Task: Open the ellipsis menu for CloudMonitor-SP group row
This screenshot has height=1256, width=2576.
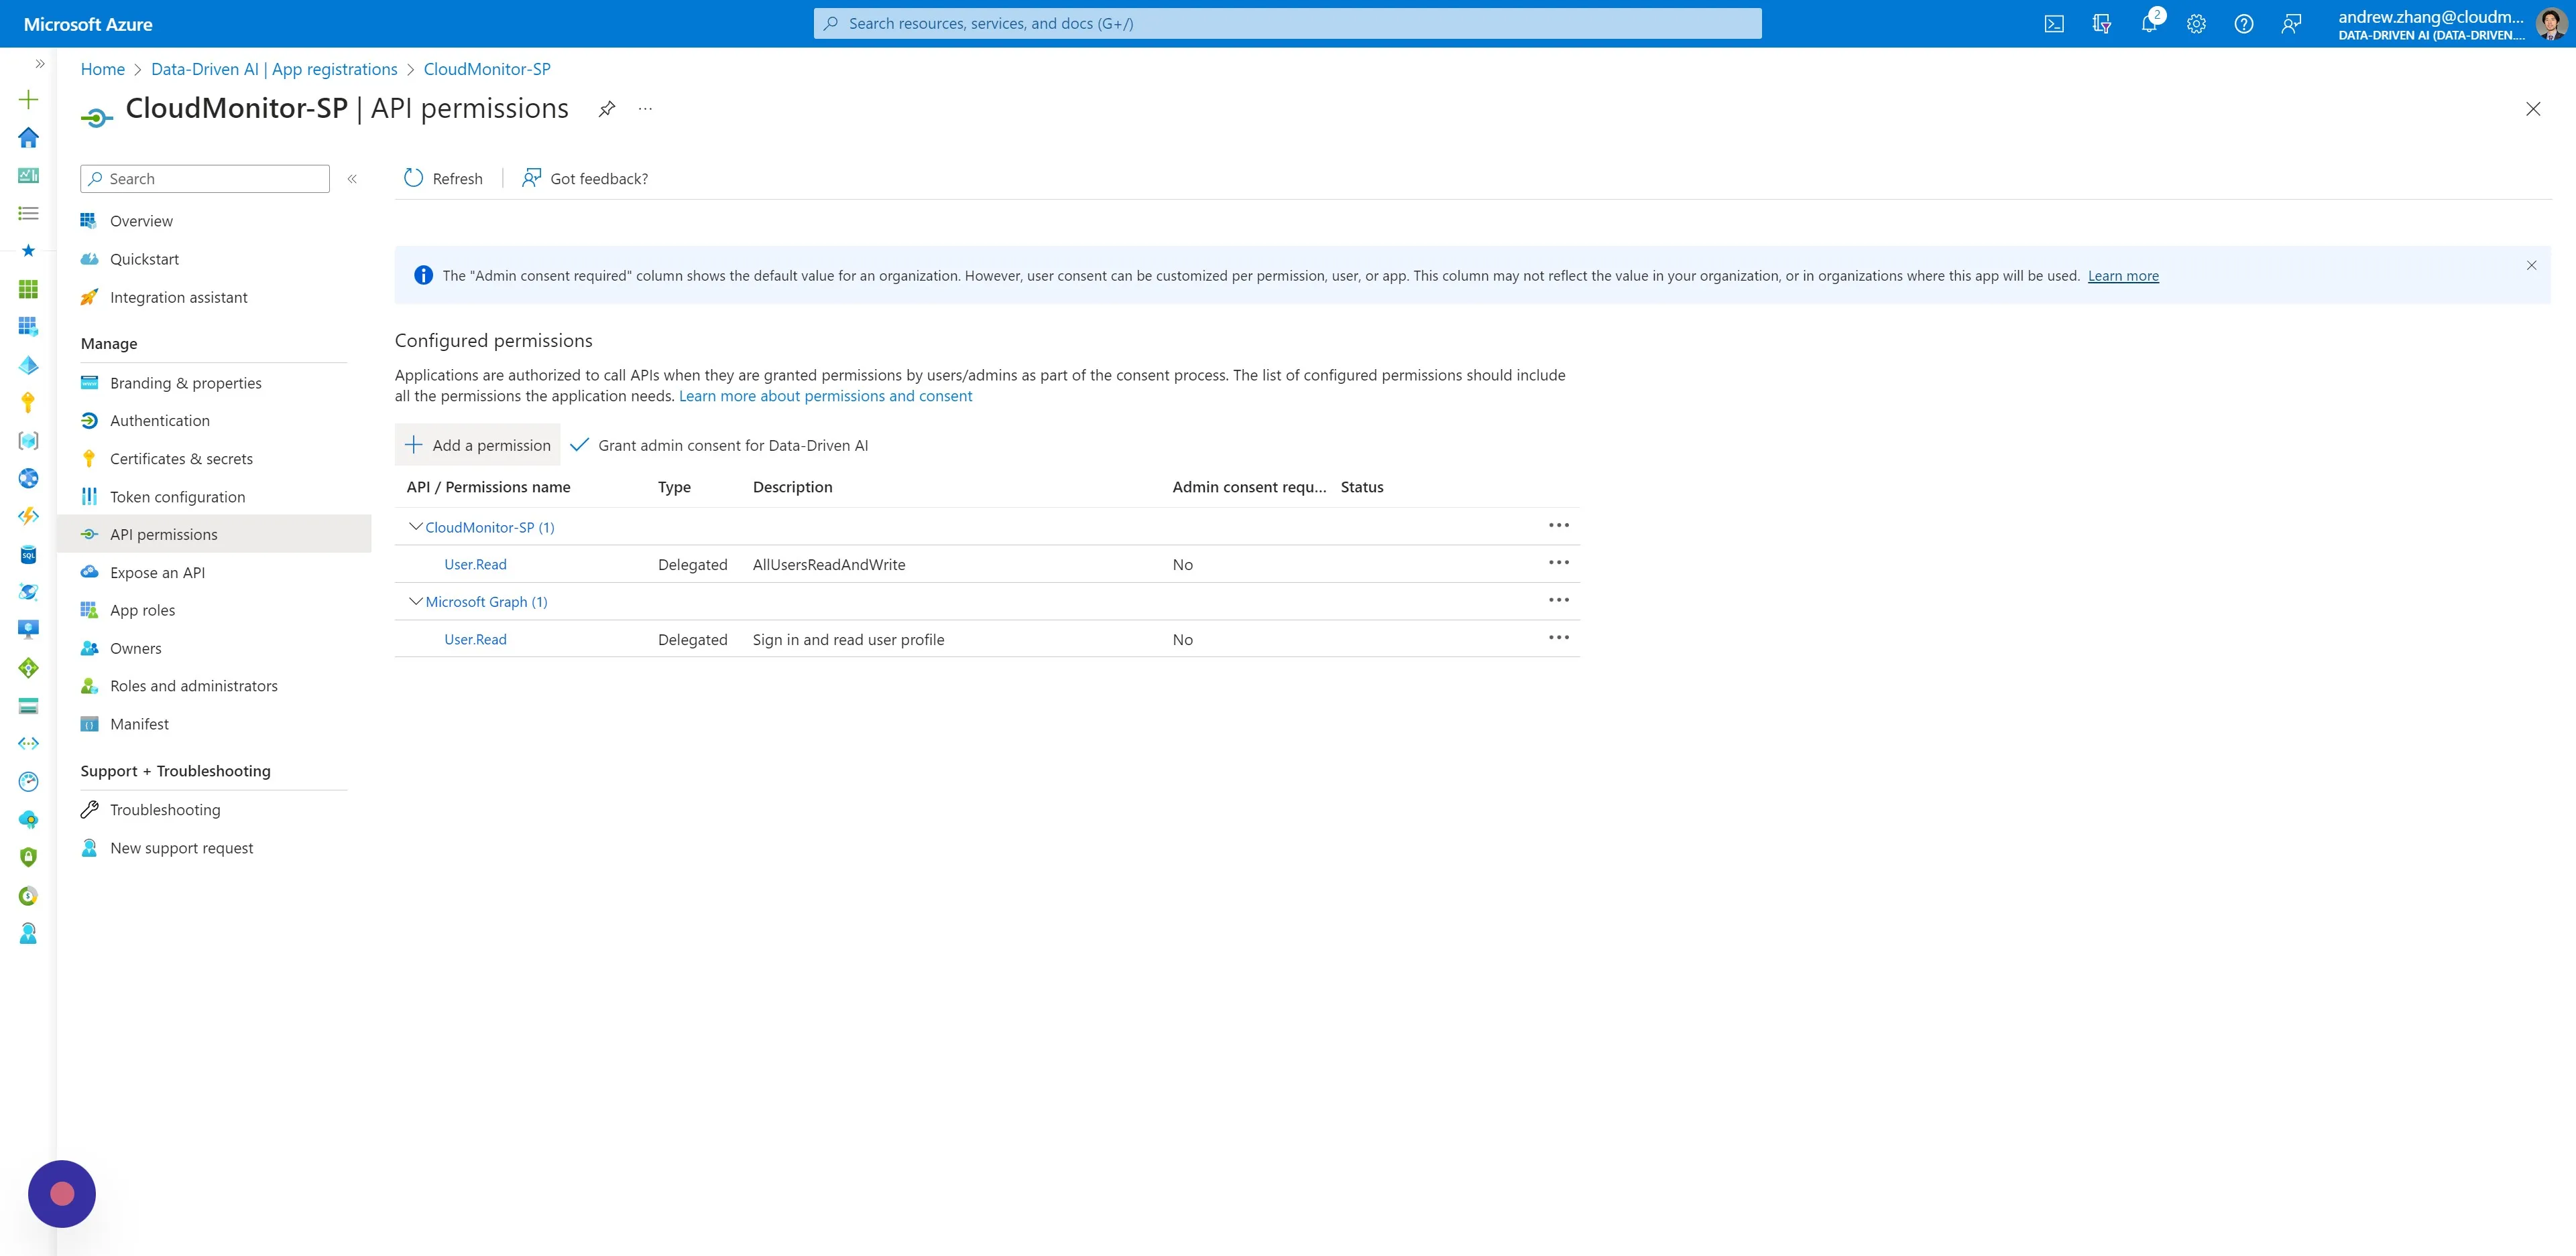Action: (1559, 526)
